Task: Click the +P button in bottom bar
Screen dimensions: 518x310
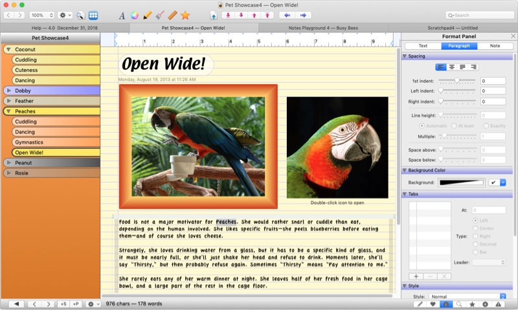Action: tap(76, 304)
